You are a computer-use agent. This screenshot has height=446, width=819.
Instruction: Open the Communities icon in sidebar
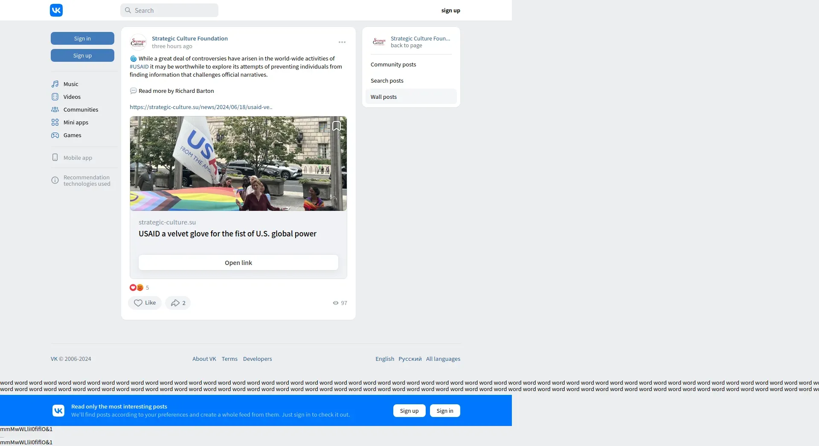tap(55, 109)
